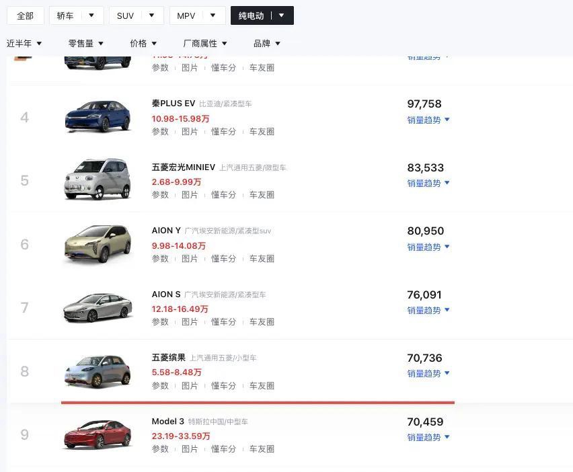573x472 pixels.
Task: Expand the 品牌 brand filter
Action: click(x=267, y=44)
